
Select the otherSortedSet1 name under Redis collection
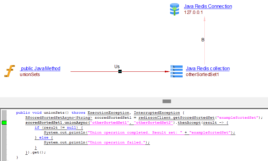202,74
